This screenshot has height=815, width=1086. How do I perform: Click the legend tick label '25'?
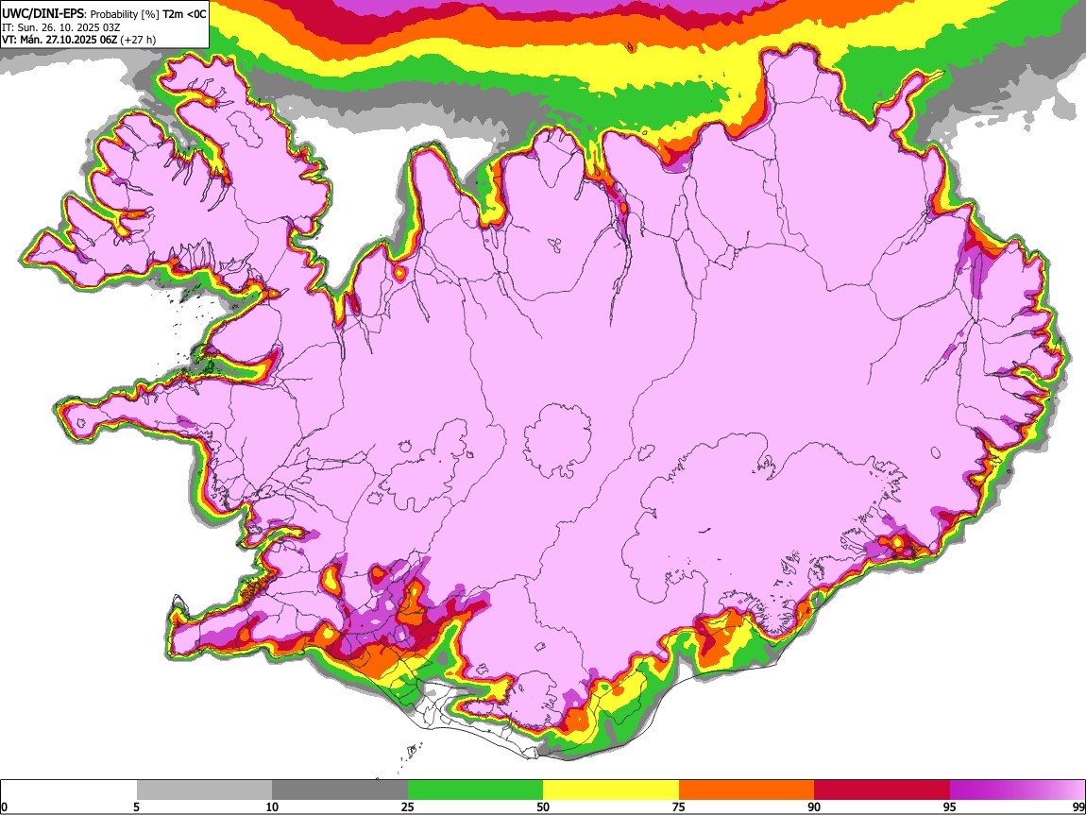click(407, 807)
